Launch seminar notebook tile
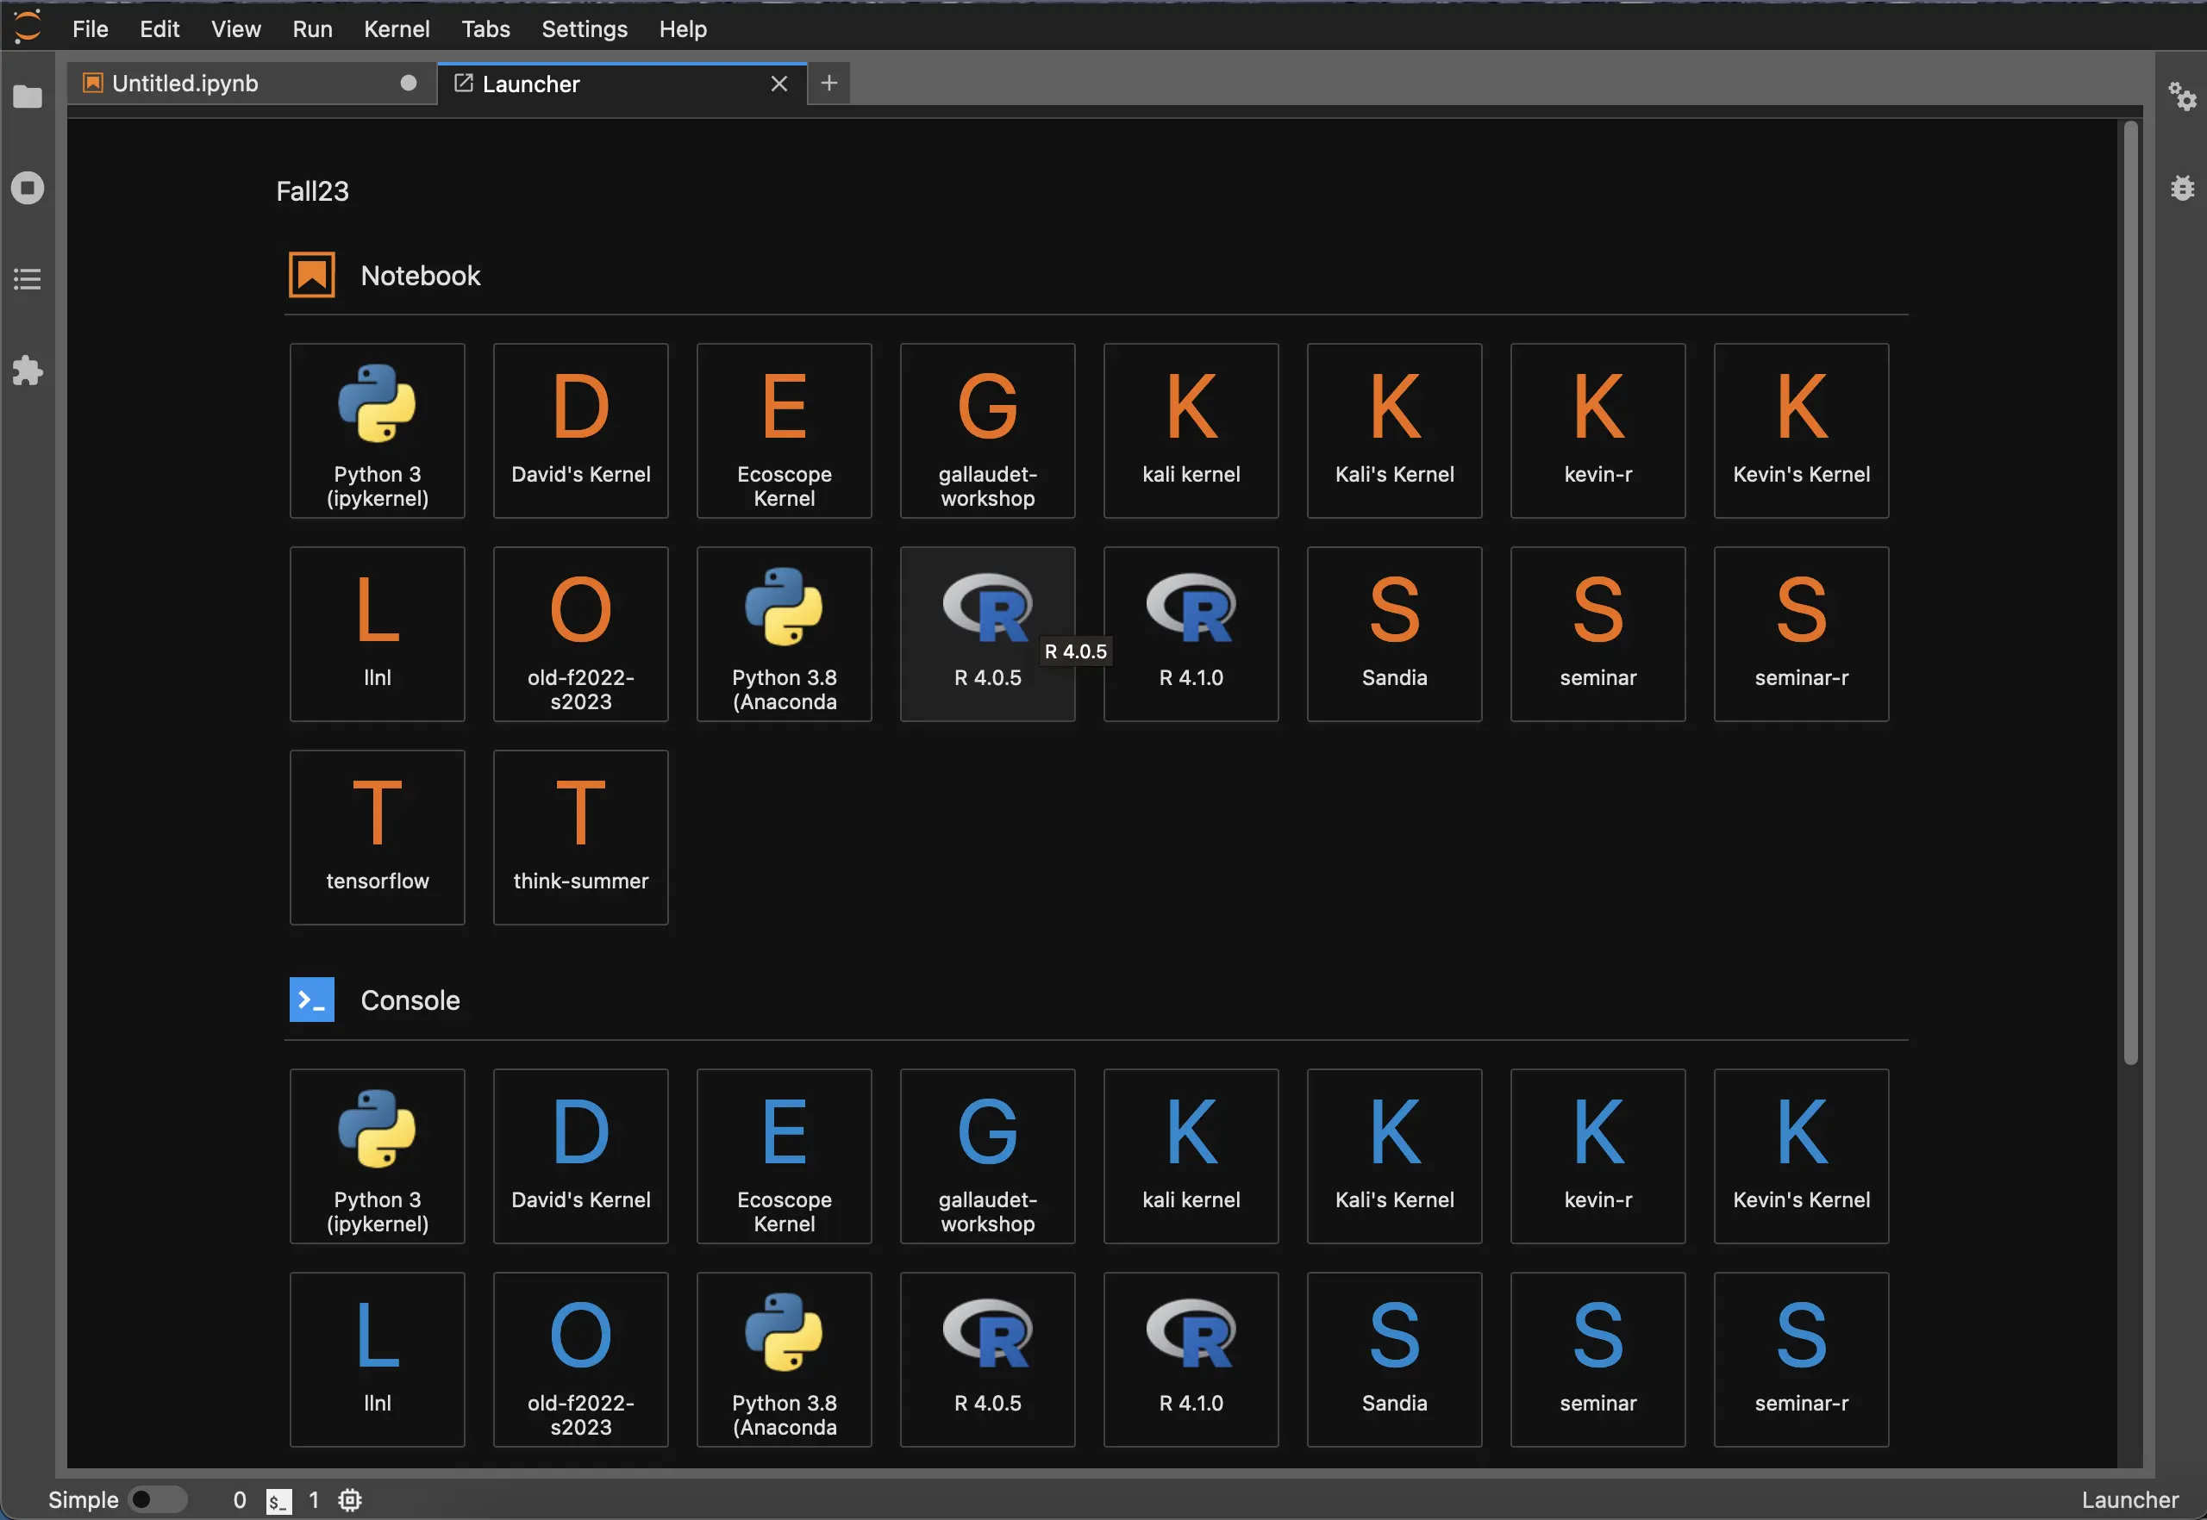This screenshot has height=1520, width=2207. [x=1598, y=634]
